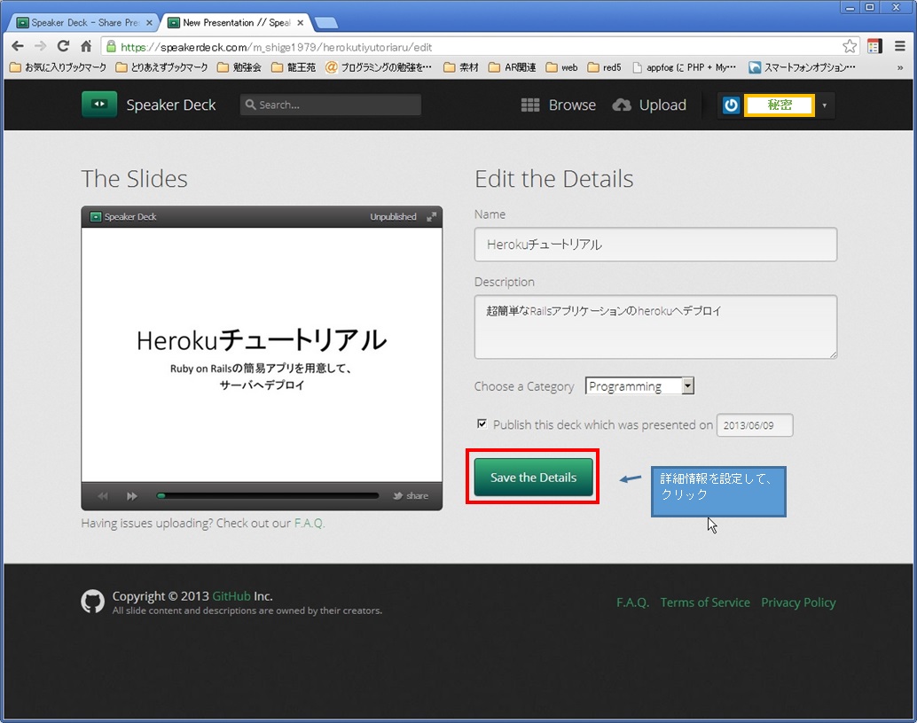Viewport: 917px width, 723px height.
Task: Open the 勉強会 bookmark folder
Action: (239, 67)
